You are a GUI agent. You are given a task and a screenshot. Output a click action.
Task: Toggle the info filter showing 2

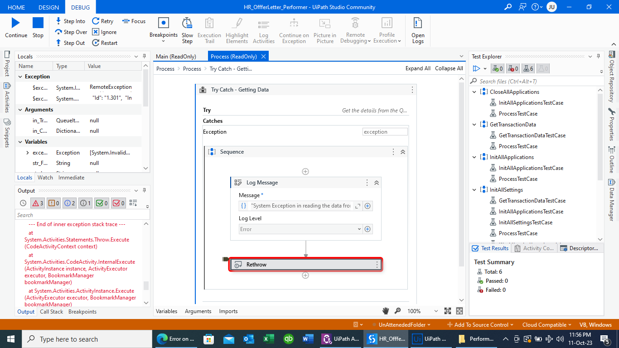(x=69, y=203)
